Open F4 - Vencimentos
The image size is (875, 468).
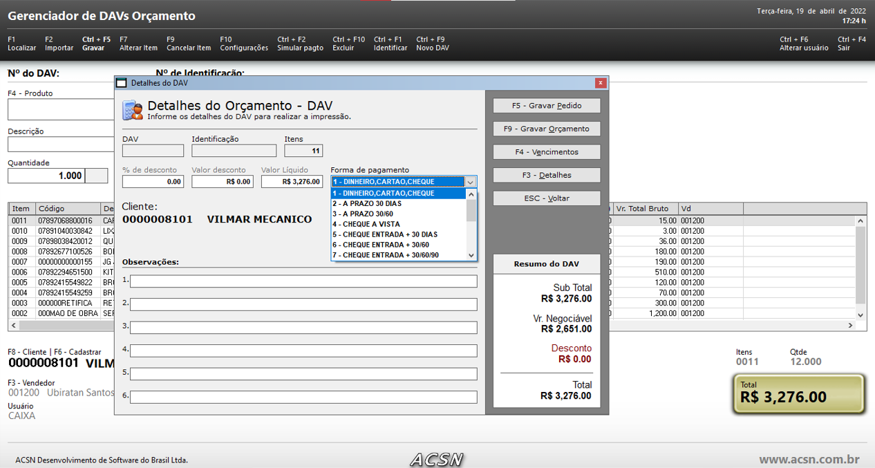coord(546,152)
